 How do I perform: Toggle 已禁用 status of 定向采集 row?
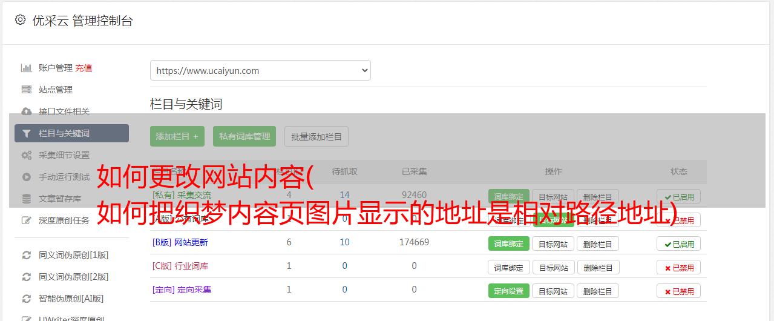[x=678, y=291]
